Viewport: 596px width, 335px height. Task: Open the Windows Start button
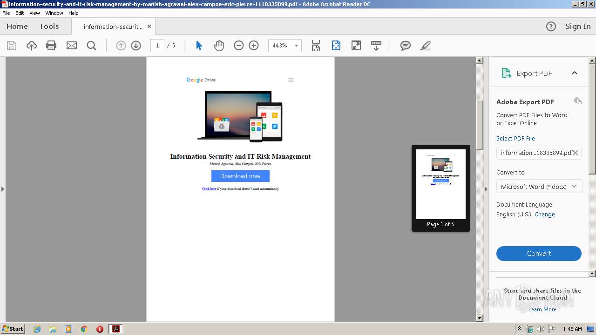tap(13, 329)
